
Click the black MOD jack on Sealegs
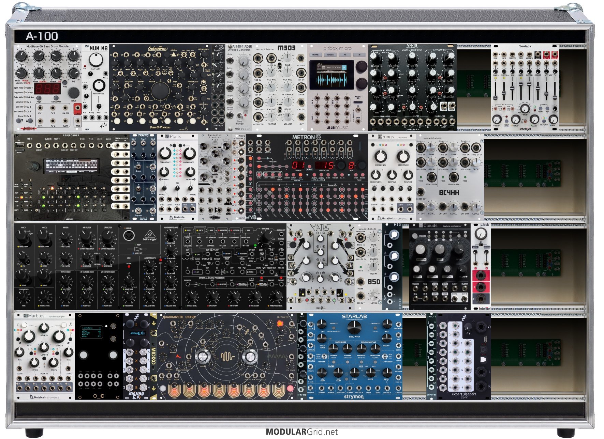[x=538, y=54]
